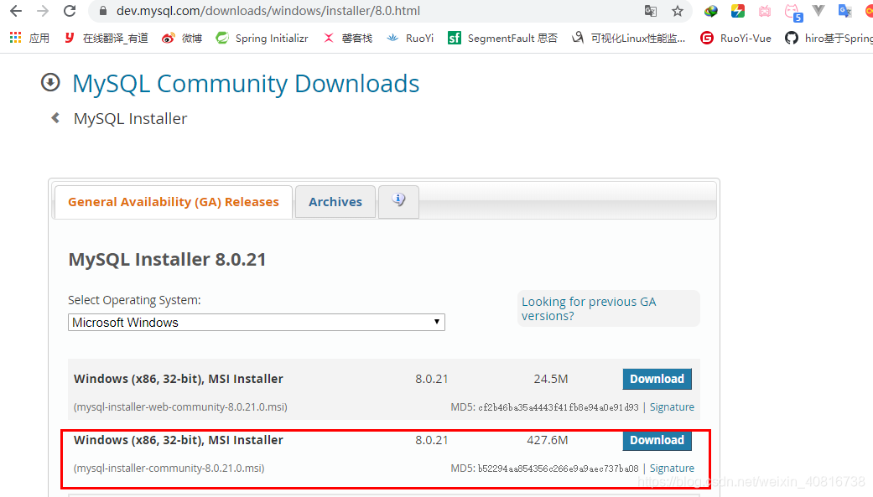Open the Select Operating System dropdown
Image resolution: width=873 pixels, height=497 pixels.
[x=256, y=322]
